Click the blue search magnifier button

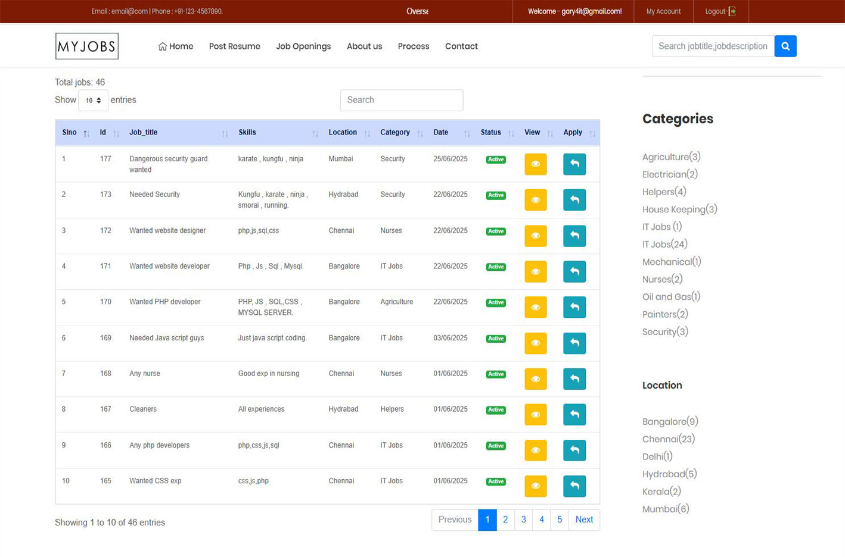(x=785, y=46)
